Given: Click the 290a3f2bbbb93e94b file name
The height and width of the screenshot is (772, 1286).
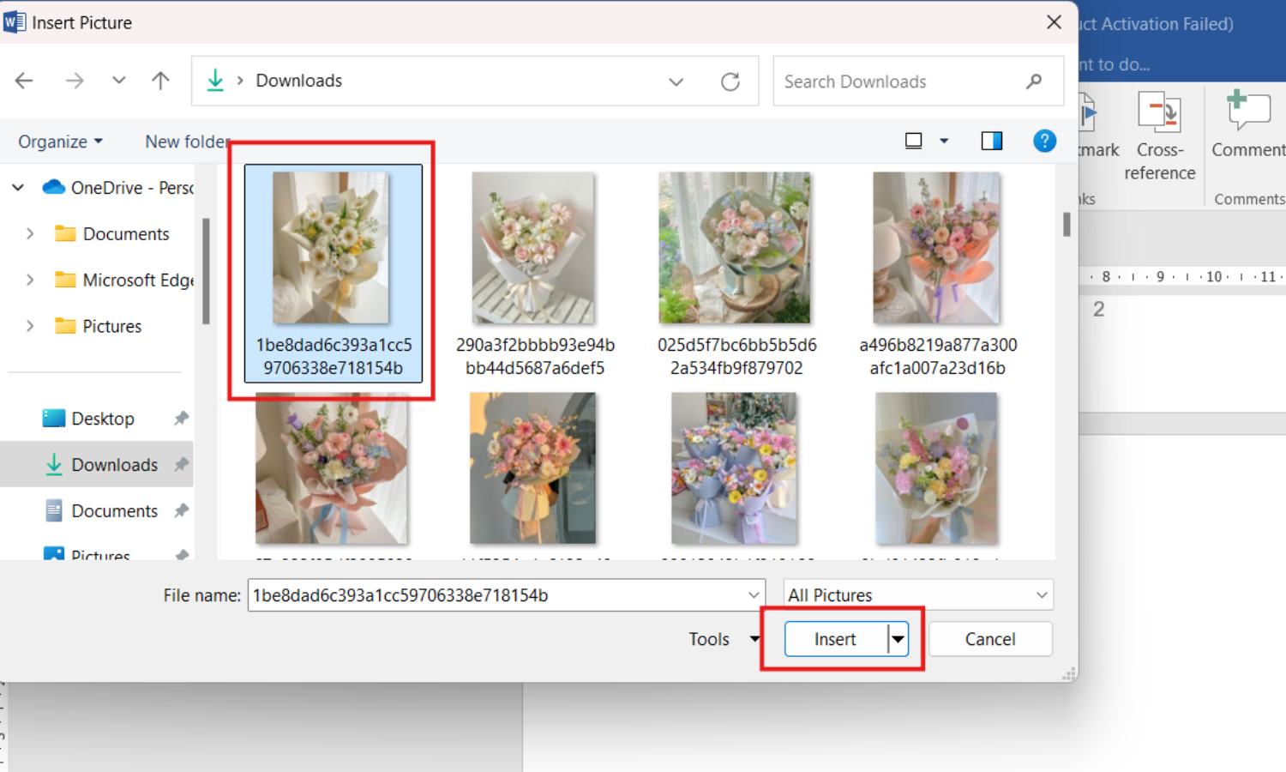Looking at the screenshot, I should tap(535, 356).
